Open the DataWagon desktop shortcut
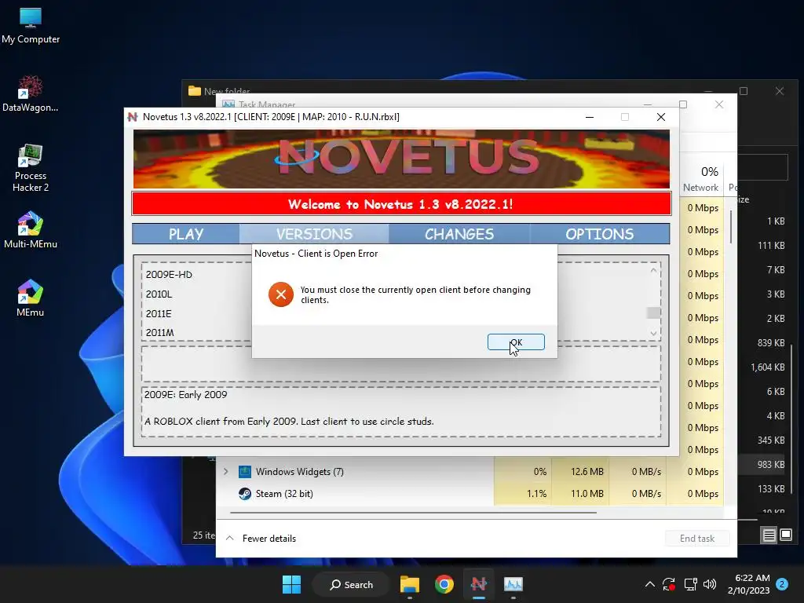The height and width of the screenshot is (603, 804). pos(31,94)
